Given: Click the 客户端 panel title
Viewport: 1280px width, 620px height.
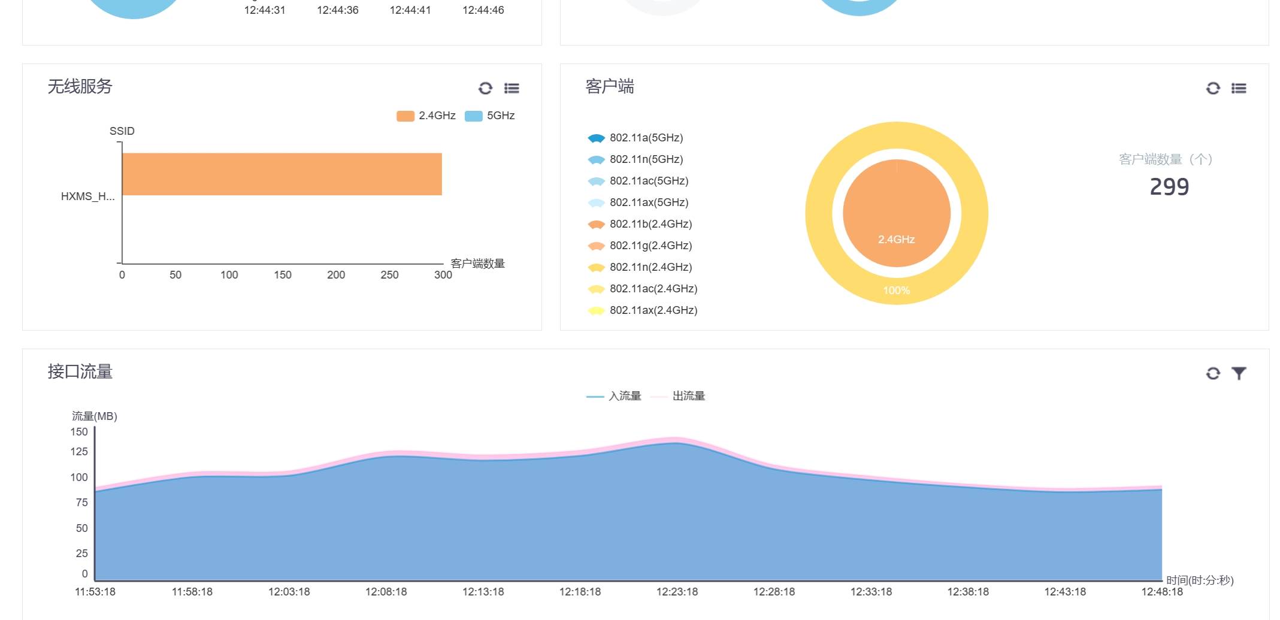Looking at the screenshot, I should pos(610,87).
